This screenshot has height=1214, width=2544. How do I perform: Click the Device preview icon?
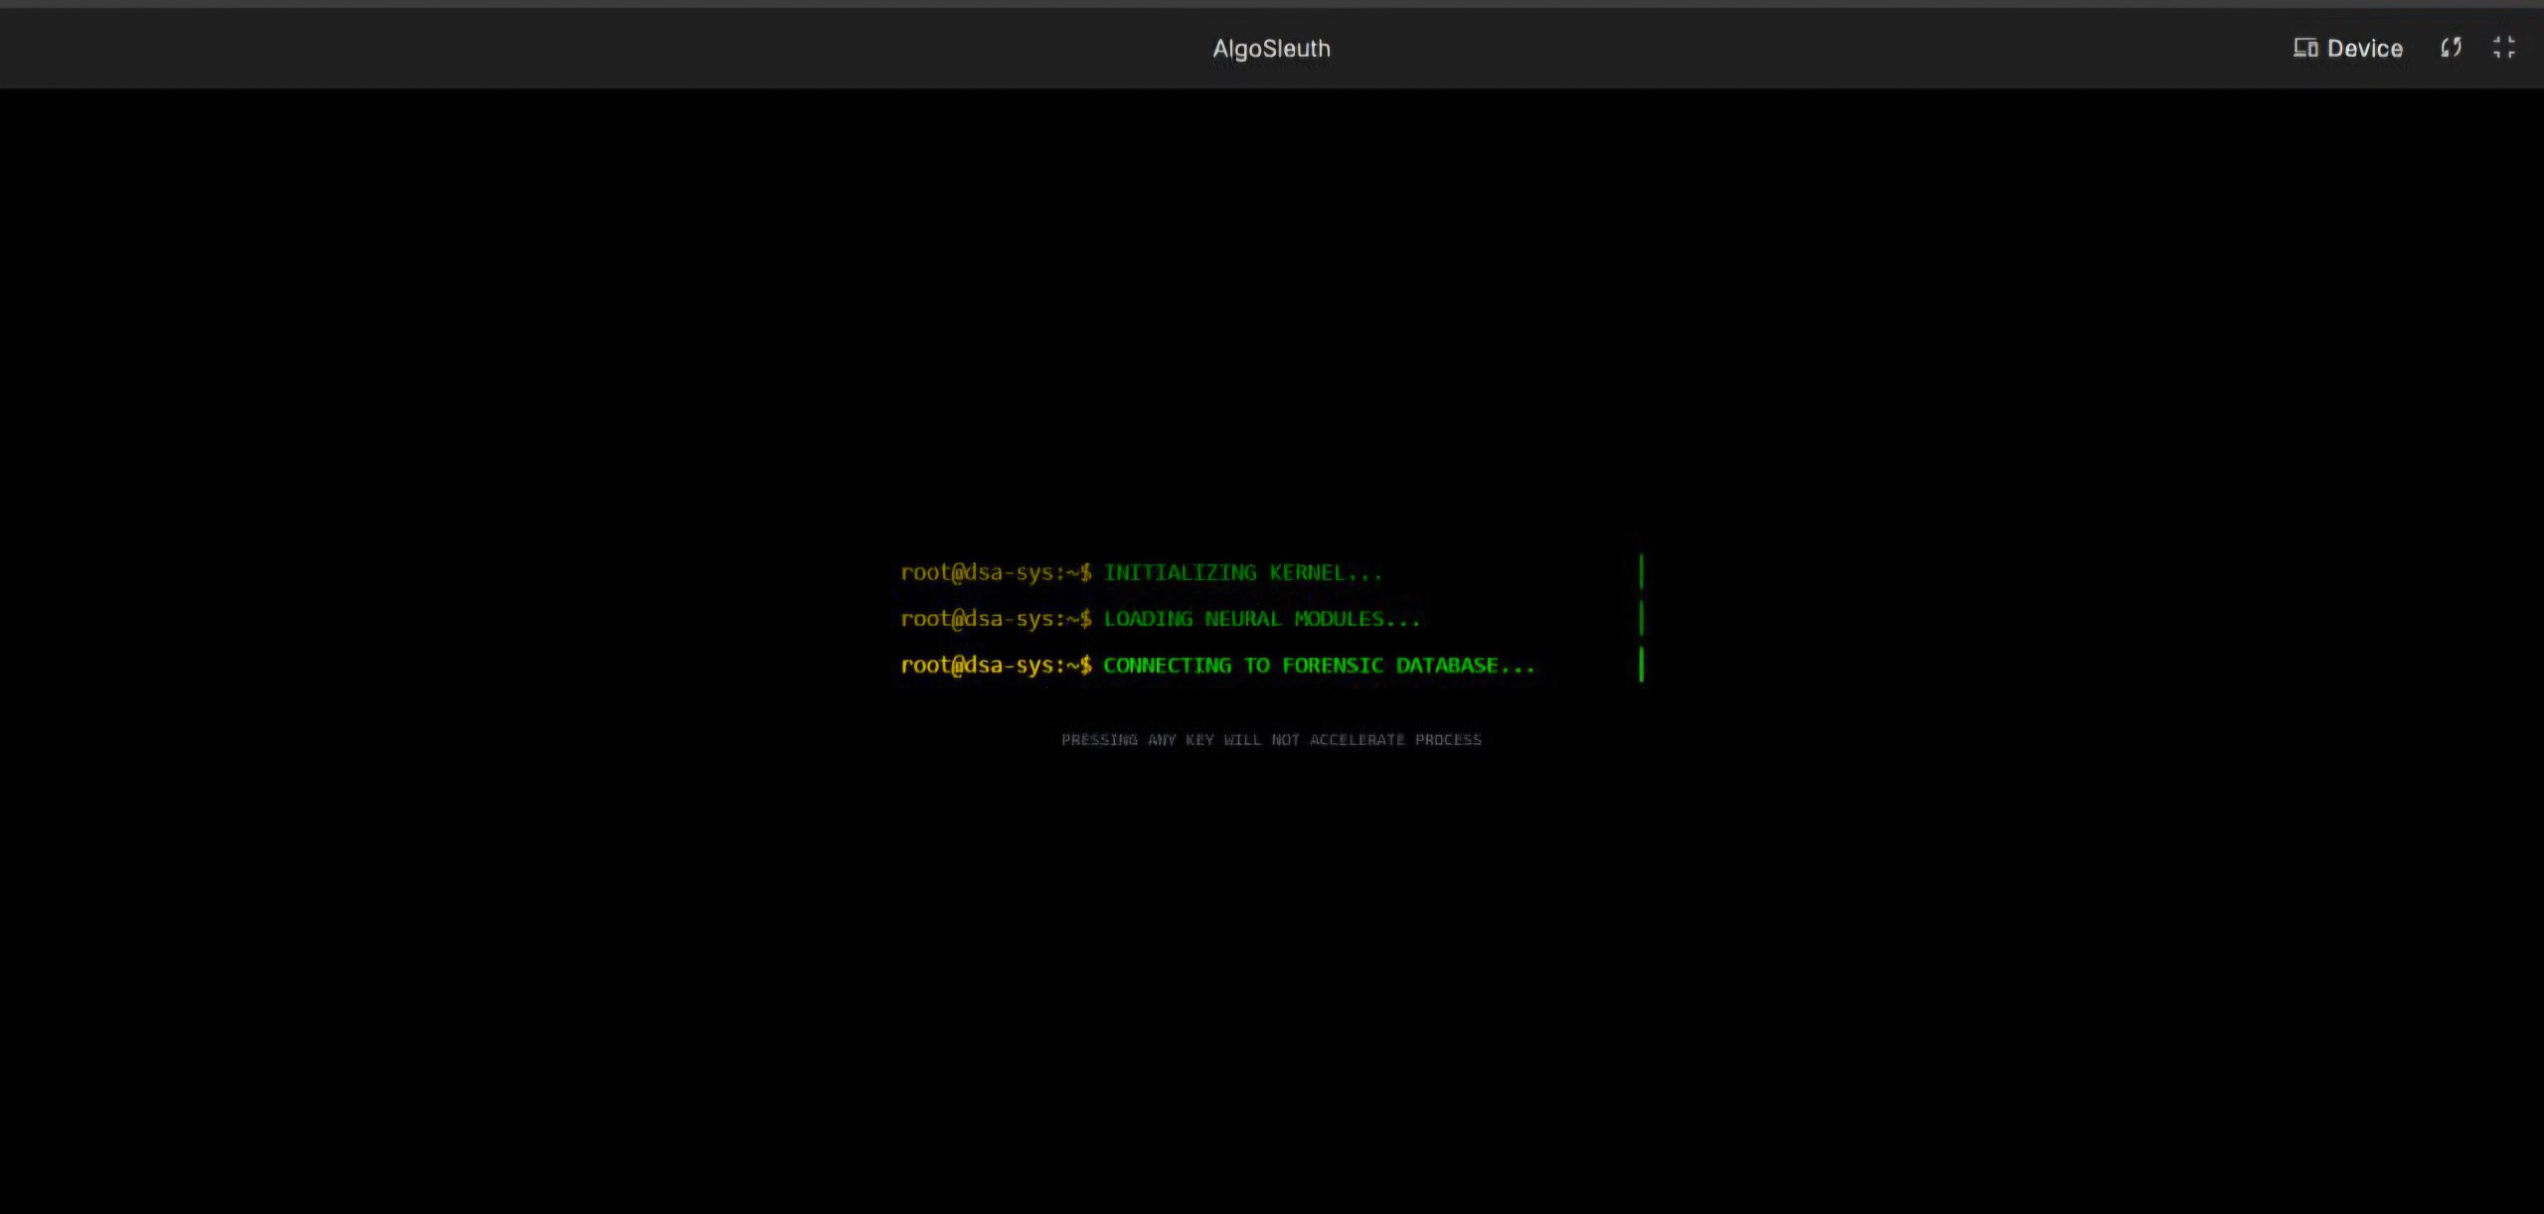(2305, 48)
